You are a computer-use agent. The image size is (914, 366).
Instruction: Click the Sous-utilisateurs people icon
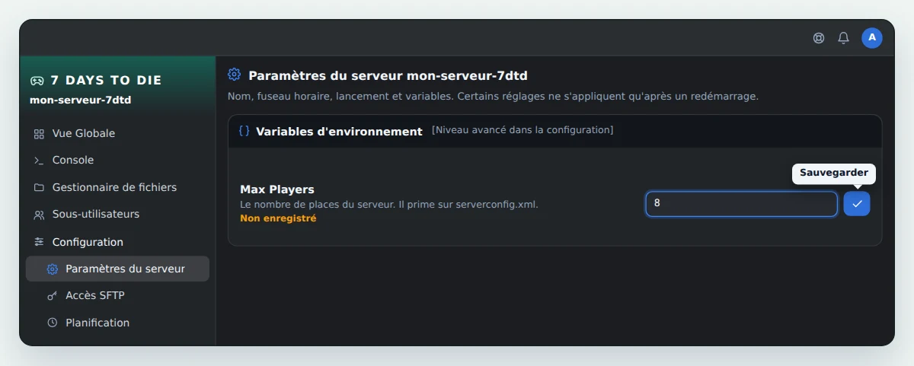[x=39, y=215]
